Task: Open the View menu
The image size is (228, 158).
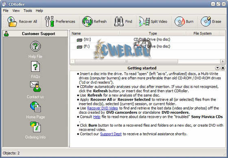Action: pyautogui.click(x=16, y=11)
